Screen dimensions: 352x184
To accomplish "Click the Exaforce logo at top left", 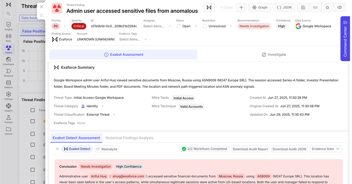I will pos(9,4).
